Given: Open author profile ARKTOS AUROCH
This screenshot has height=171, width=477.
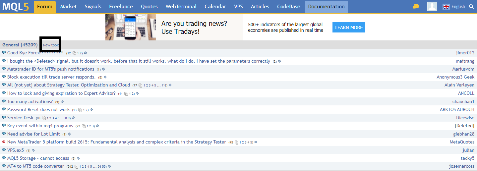Looking at the screenshot, I should point(457,110).
